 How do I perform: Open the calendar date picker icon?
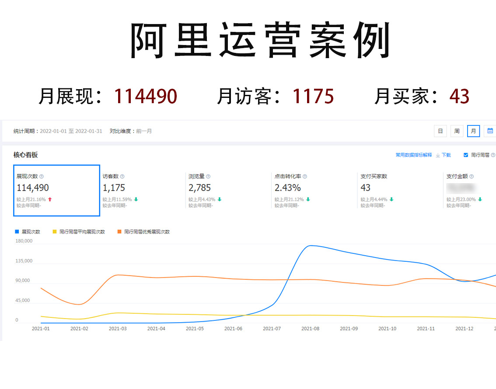click(490, 131)
